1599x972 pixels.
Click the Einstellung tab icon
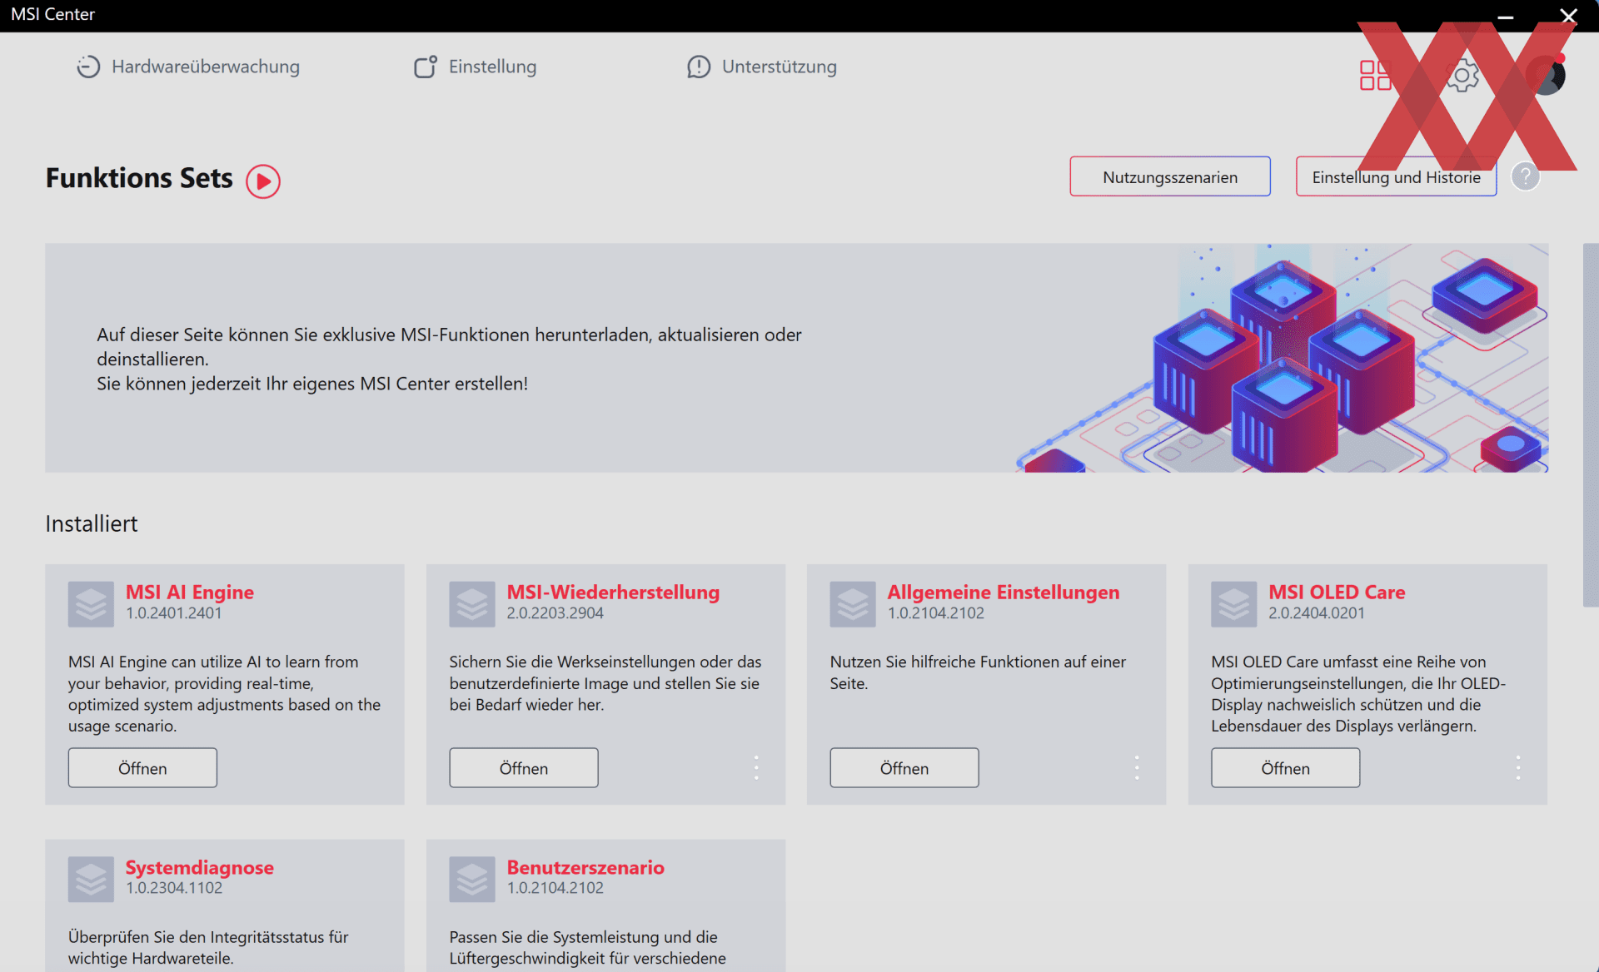click(426, 67)
